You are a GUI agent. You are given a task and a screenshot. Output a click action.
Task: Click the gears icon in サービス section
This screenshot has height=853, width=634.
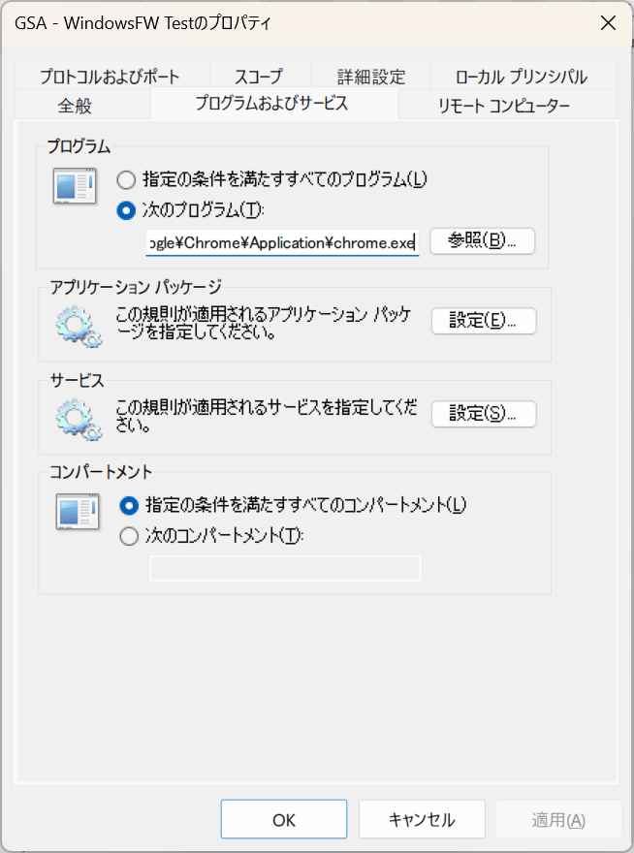pos(79,420)
